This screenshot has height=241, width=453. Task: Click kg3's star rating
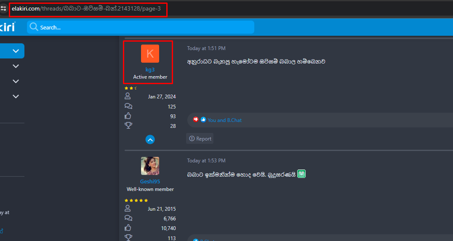[x=131, y=88]
